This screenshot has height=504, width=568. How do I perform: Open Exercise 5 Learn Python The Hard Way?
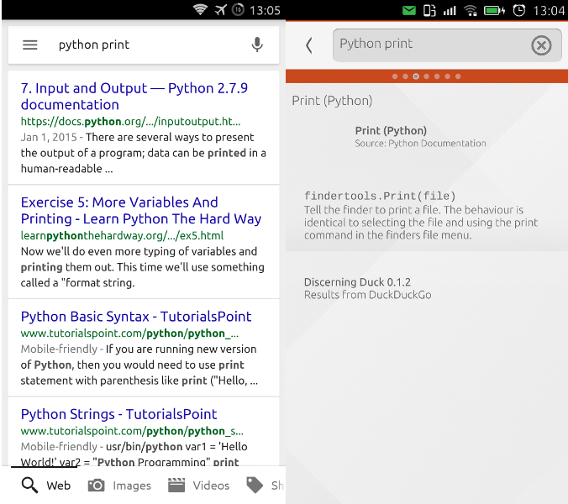point(140,210)
